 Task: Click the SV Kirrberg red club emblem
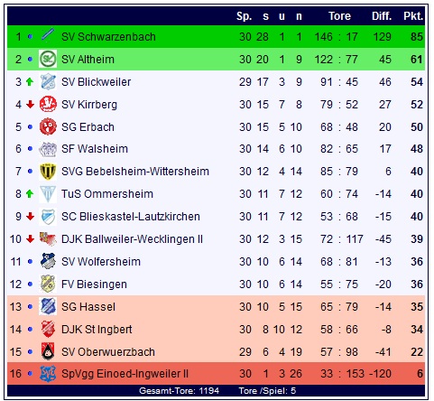coord(48,104)
